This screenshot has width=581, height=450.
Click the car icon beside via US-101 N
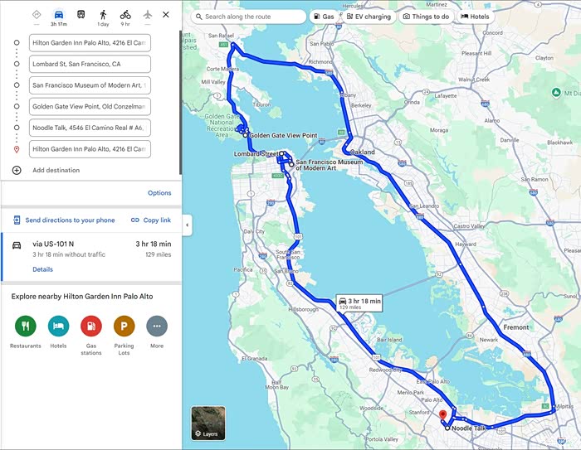tap(17, 245)
